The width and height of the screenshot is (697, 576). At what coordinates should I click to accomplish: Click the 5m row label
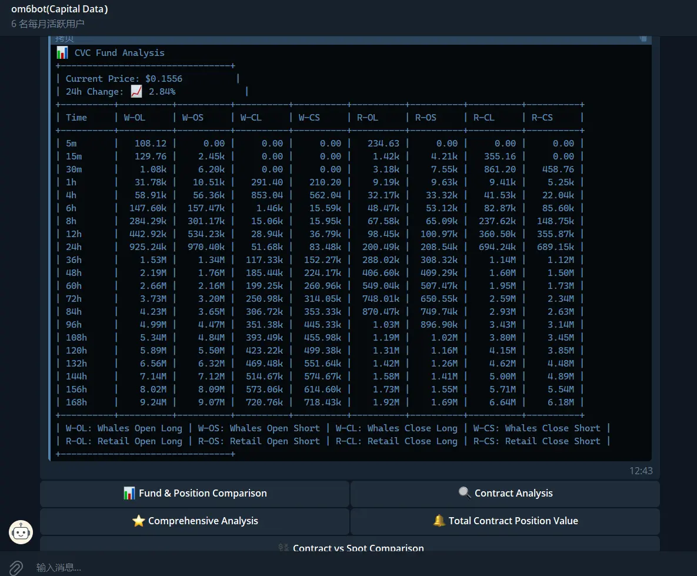click(x=71, y=143)
